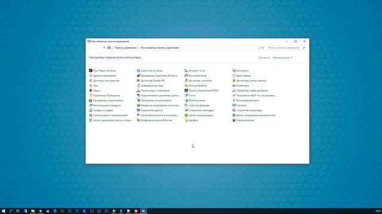Click the refresh icon in the address bar
This screenshot has height=214, width=382.
point(263,48)
